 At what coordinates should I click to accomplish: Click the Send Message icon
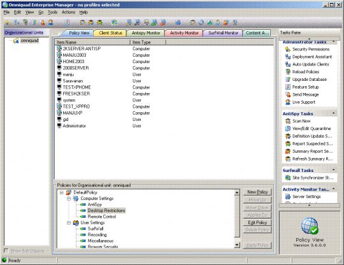coord(287,94)
